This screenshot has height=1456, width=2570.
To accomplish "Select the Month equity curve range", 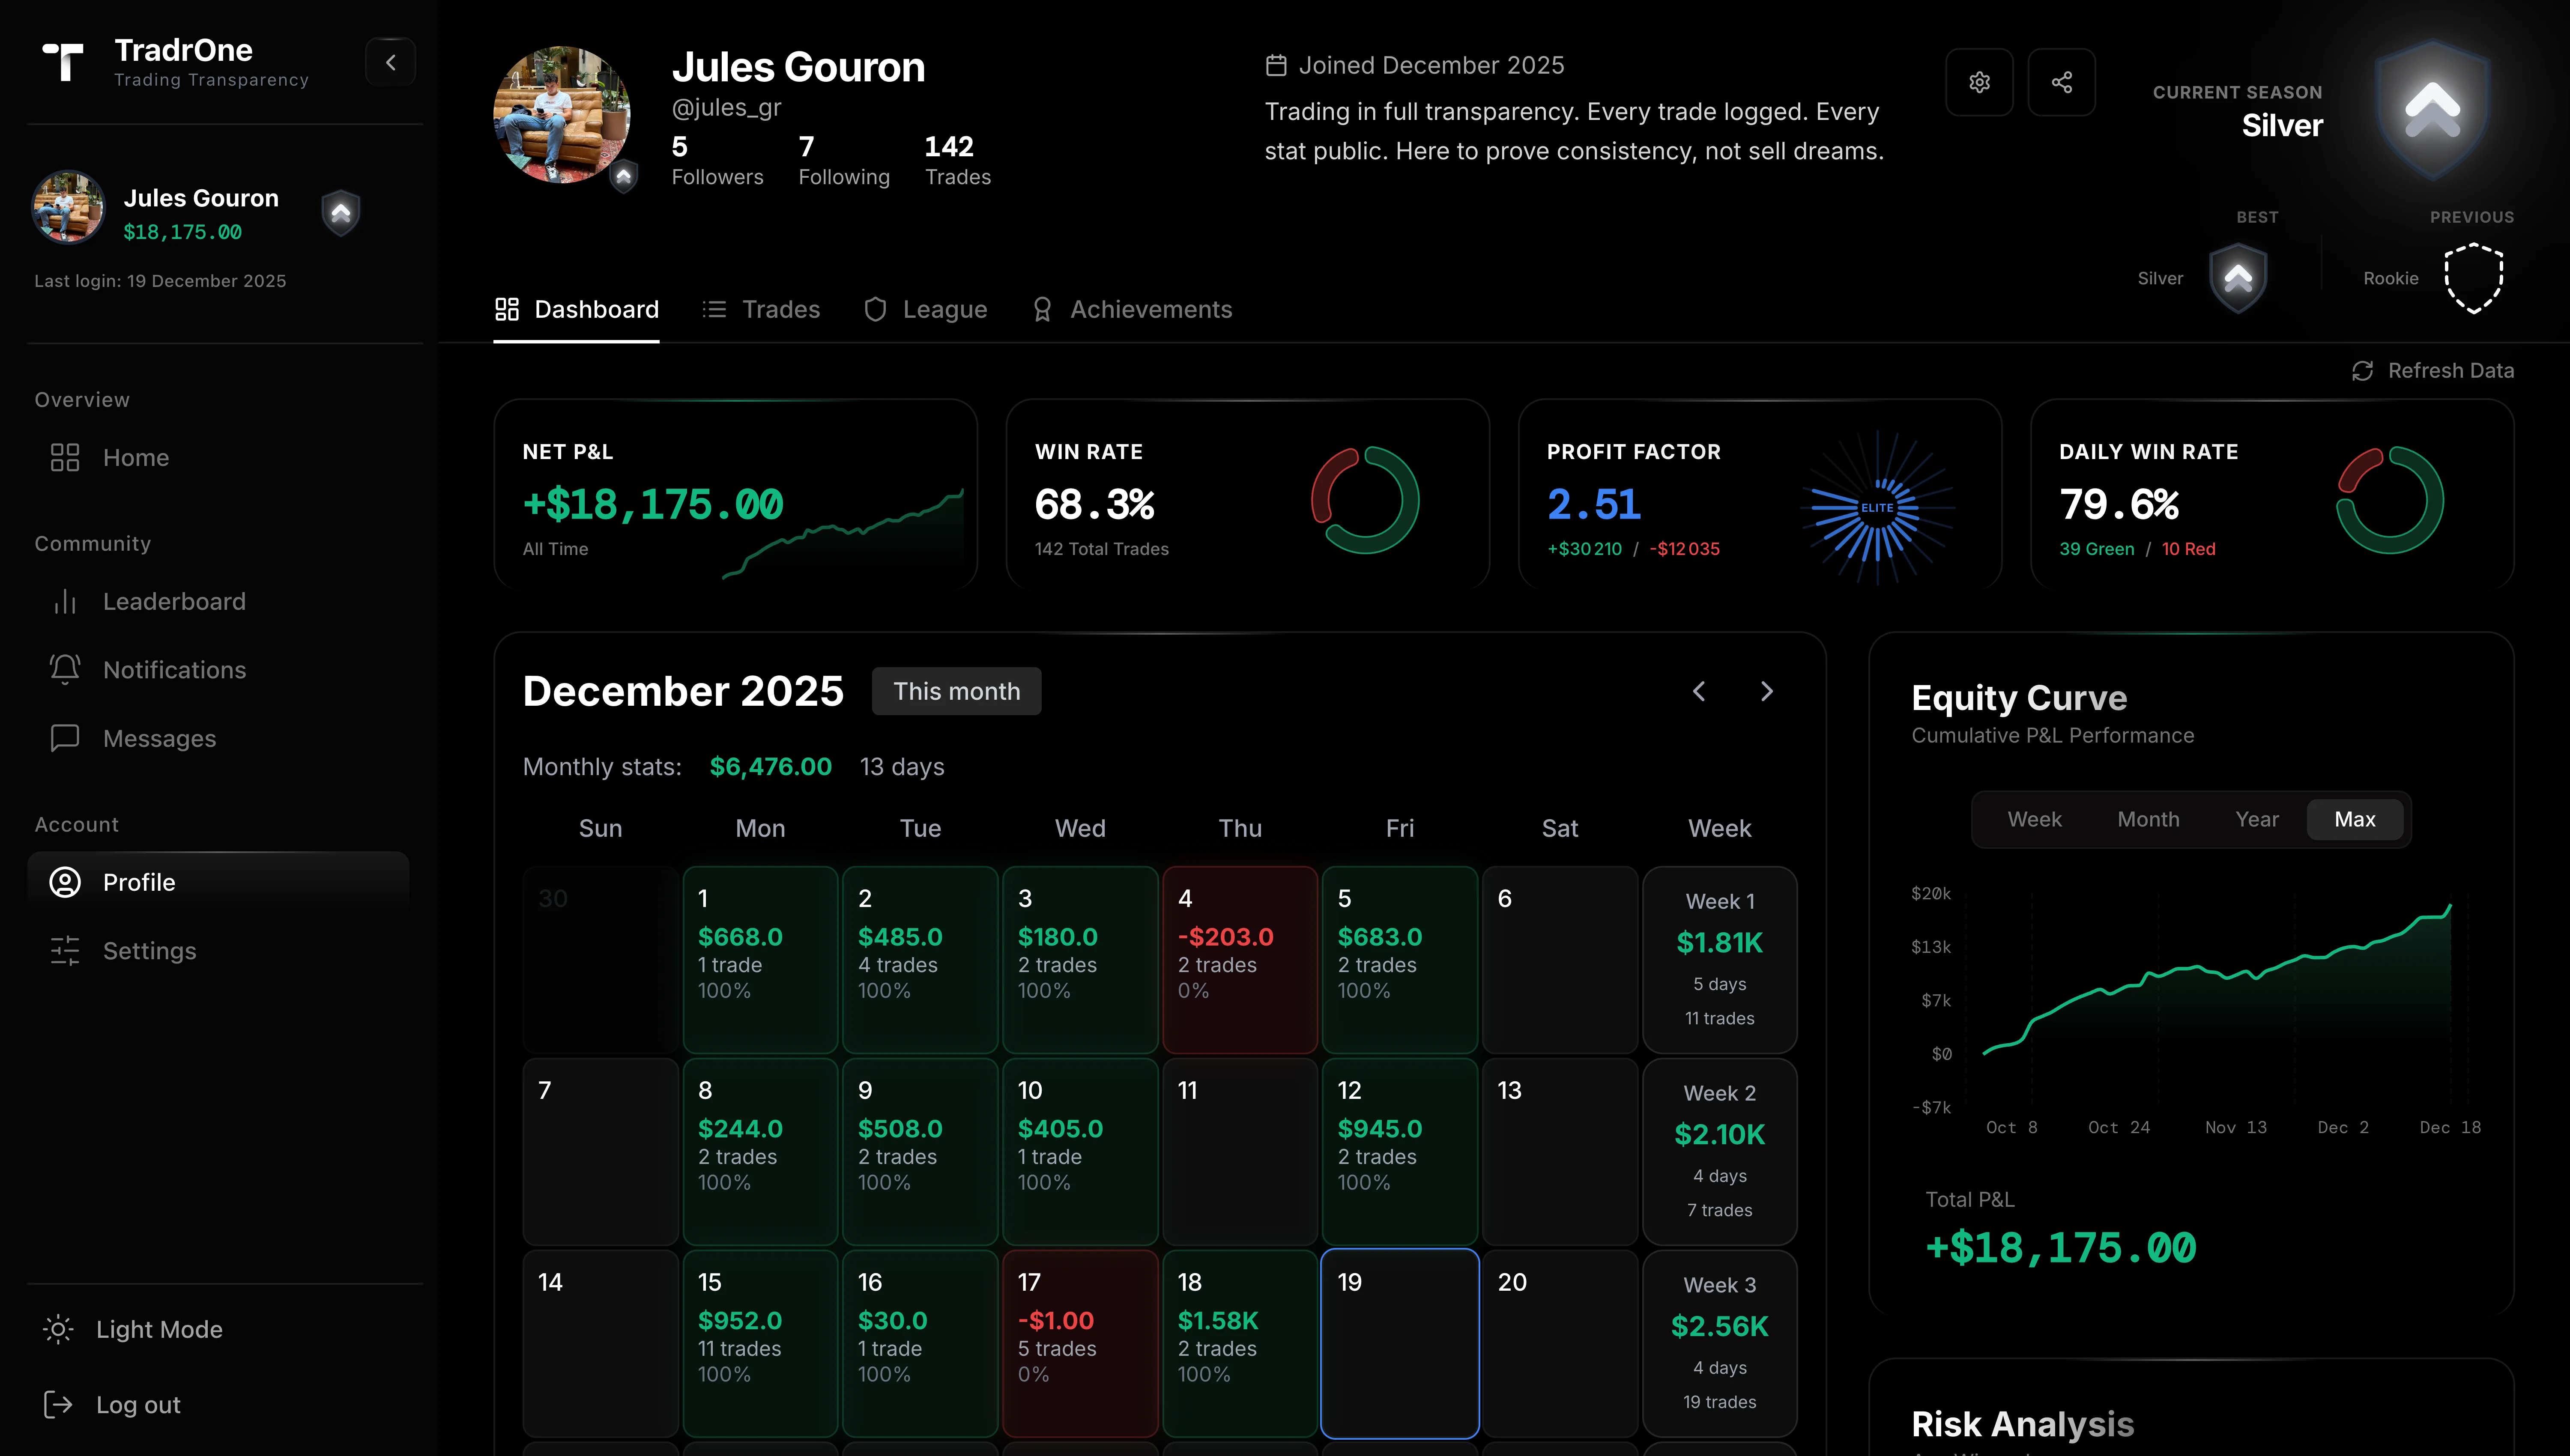I will point(2148,819).
